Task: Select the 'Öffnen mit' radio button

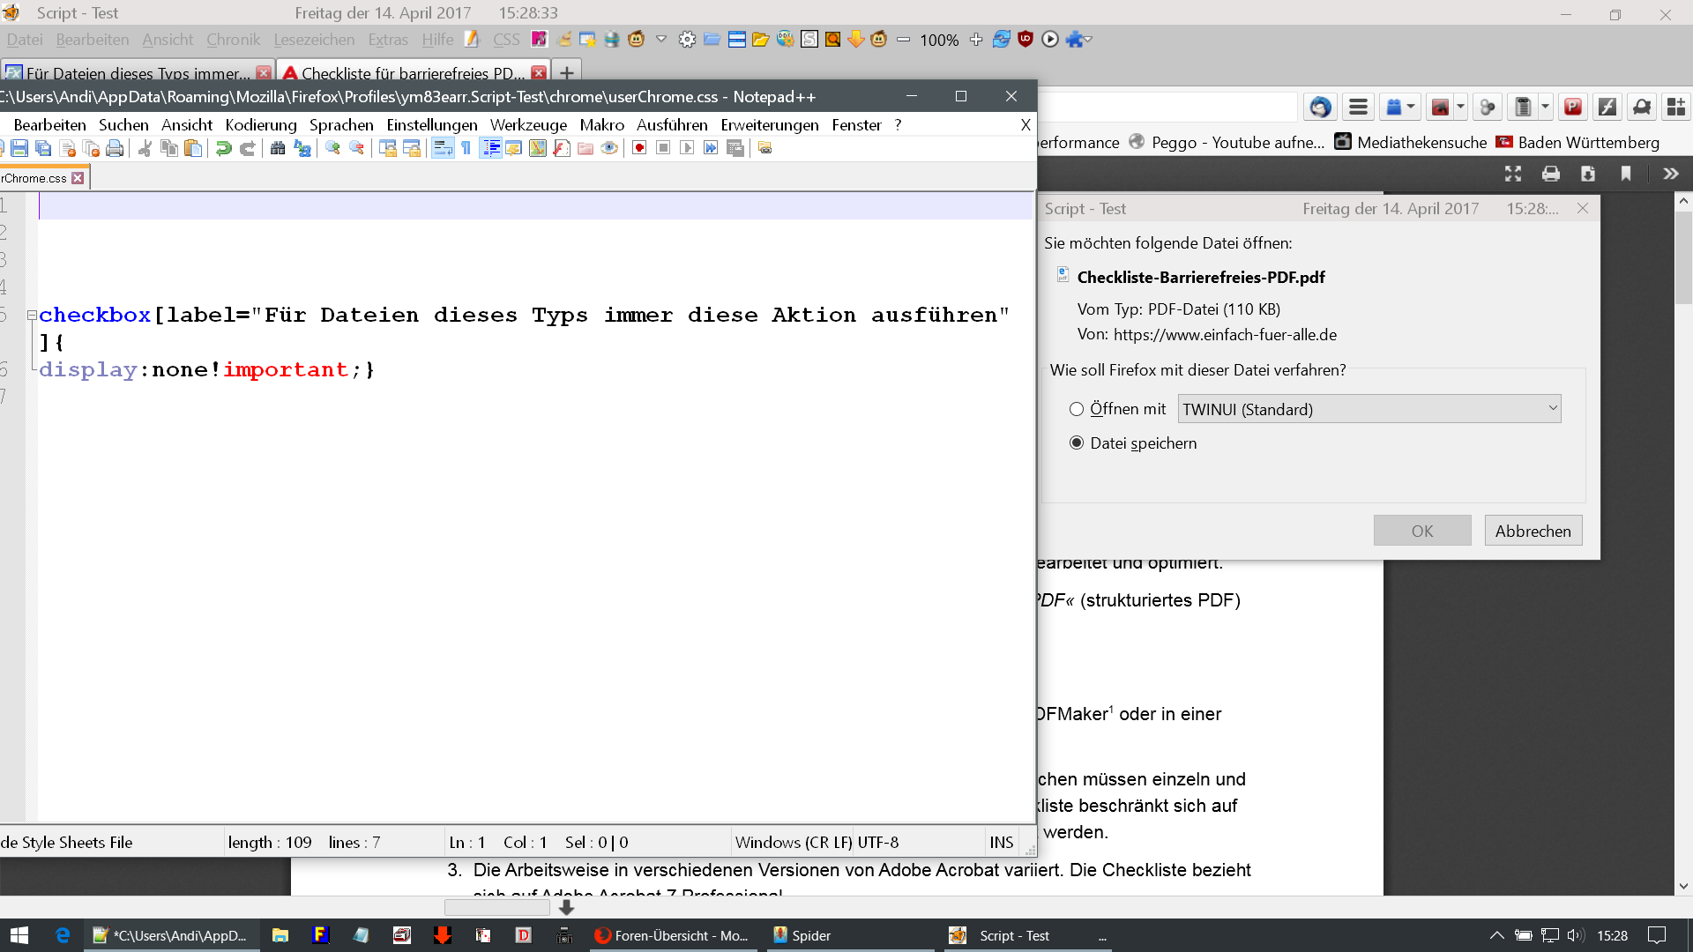Action: [1077, 409]
